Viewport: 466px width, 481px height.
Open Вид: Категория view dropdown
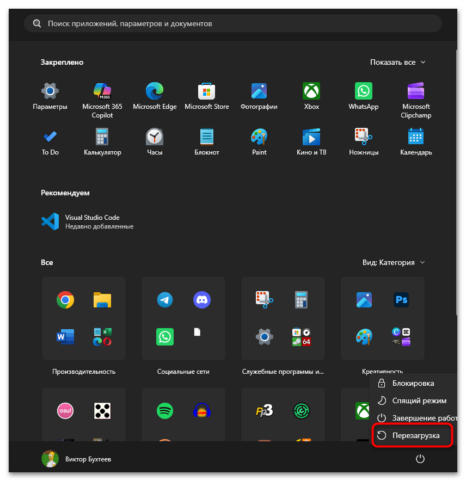click(394, 263)
